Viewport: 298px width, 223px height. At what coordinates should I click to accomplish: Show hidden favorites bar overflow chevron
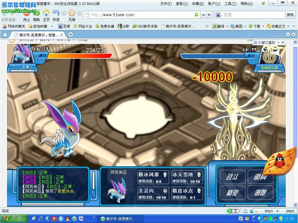click(x=207, y=26)
